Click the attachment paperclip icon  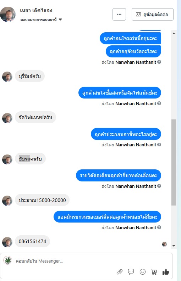click(x=120, y=272)
